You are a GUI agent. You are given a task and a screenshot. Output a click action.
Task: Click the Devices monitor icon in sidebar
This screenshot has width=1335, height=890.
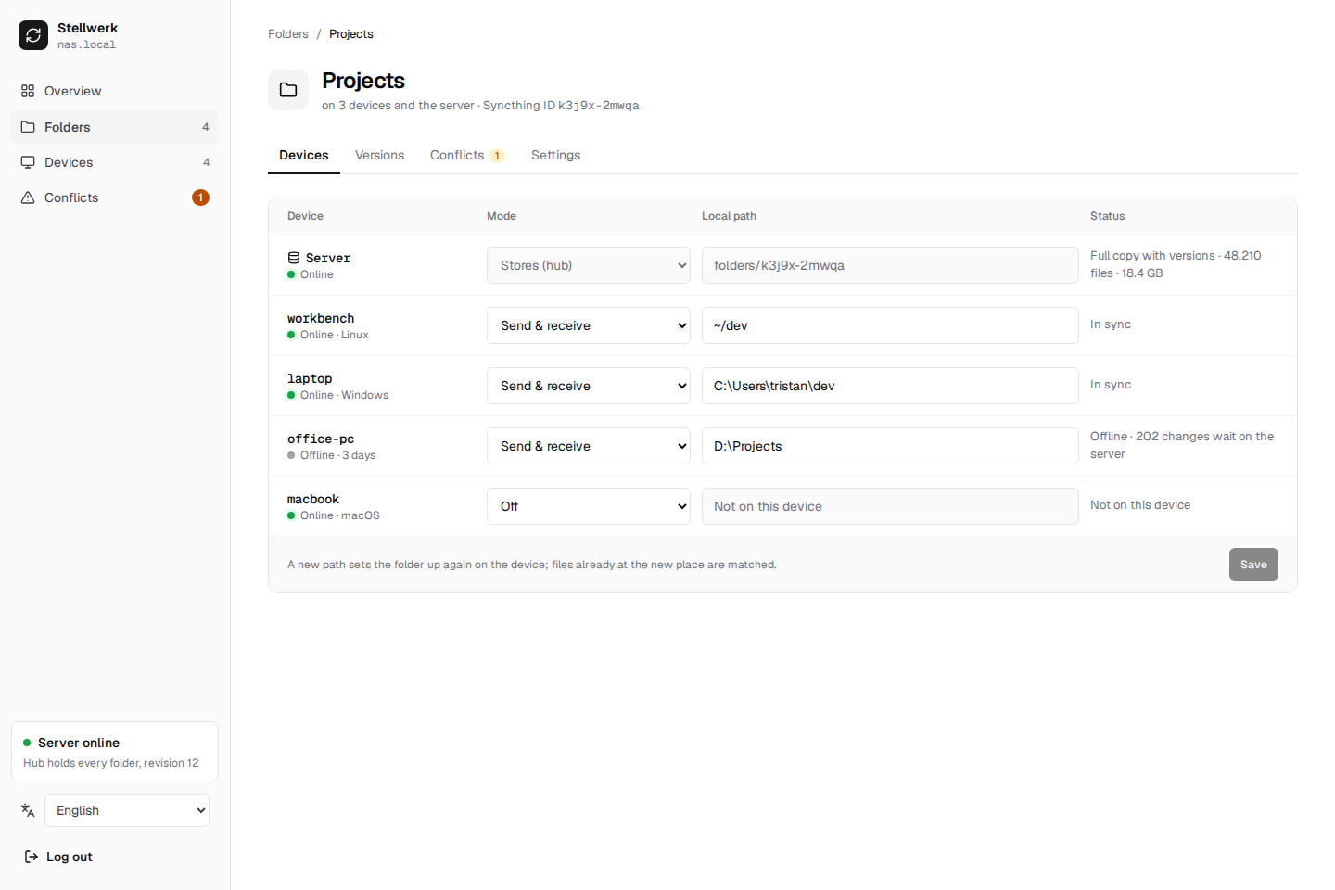(x=28, y=162)
